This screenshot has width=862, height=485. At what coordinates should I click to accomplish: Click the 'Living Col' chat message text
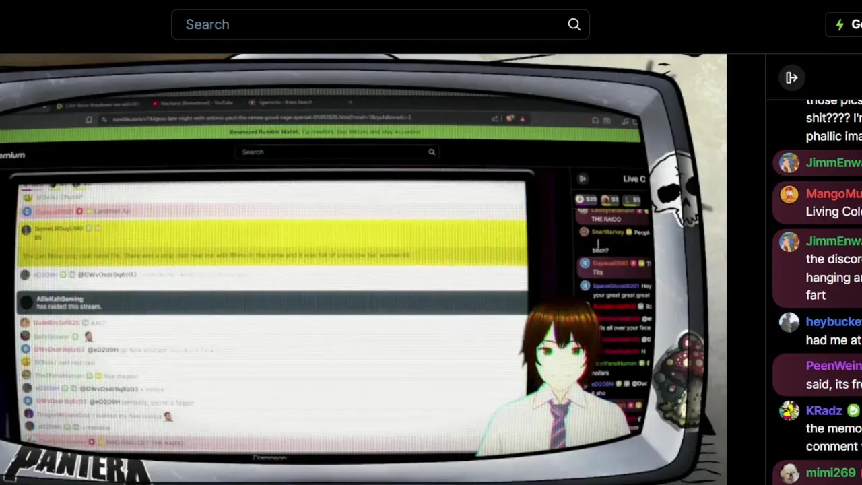tap(834, 212)
